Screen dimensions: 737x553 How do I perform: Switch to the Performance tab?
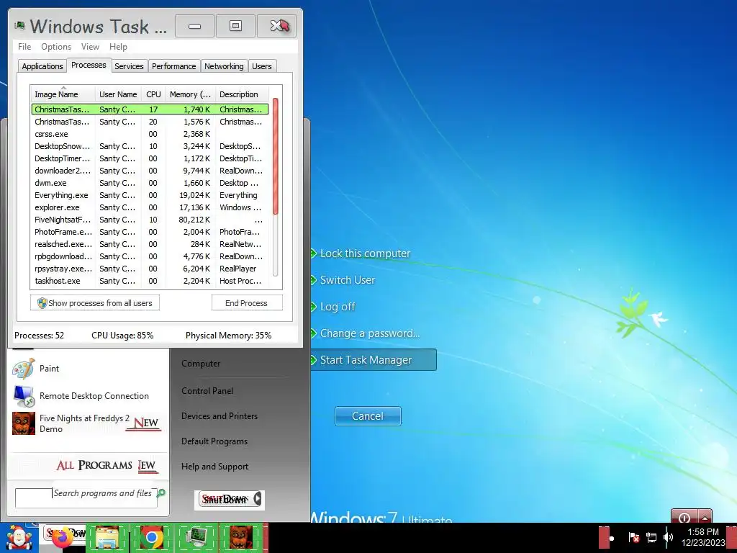point(173,66)
